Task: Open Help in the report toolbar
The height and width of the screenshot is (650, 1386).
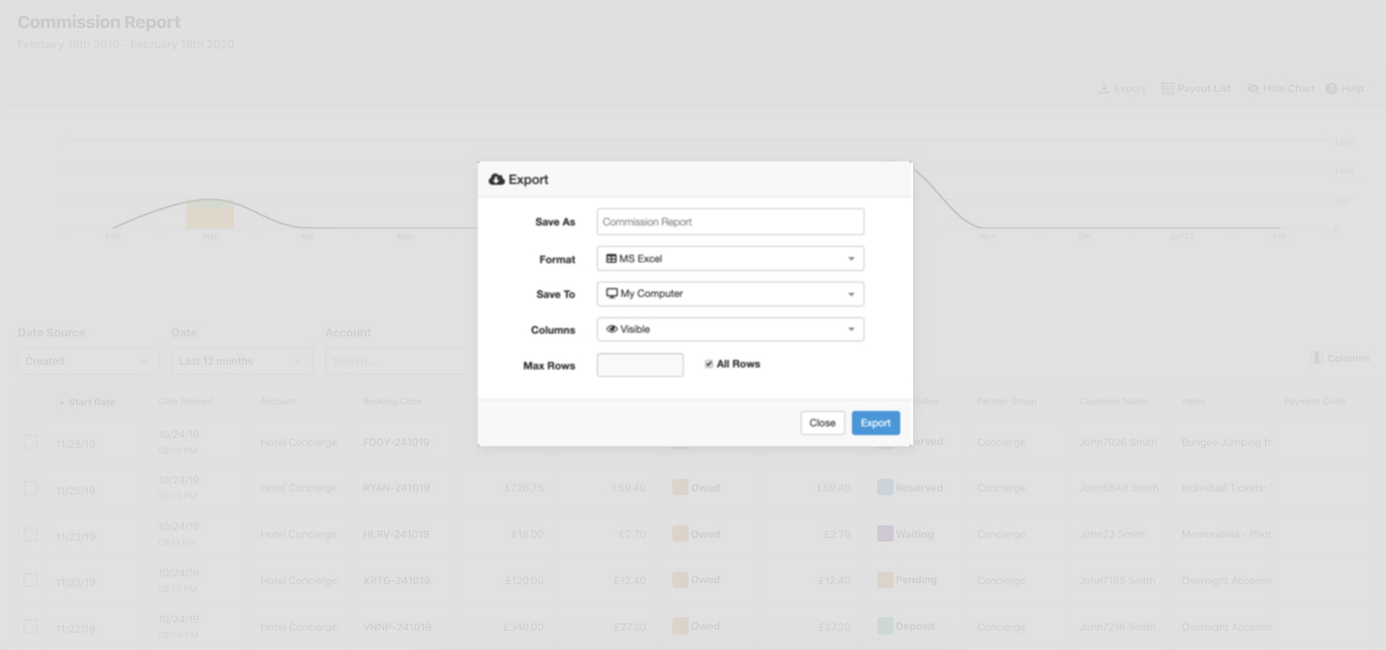Action: (1344, 88)
